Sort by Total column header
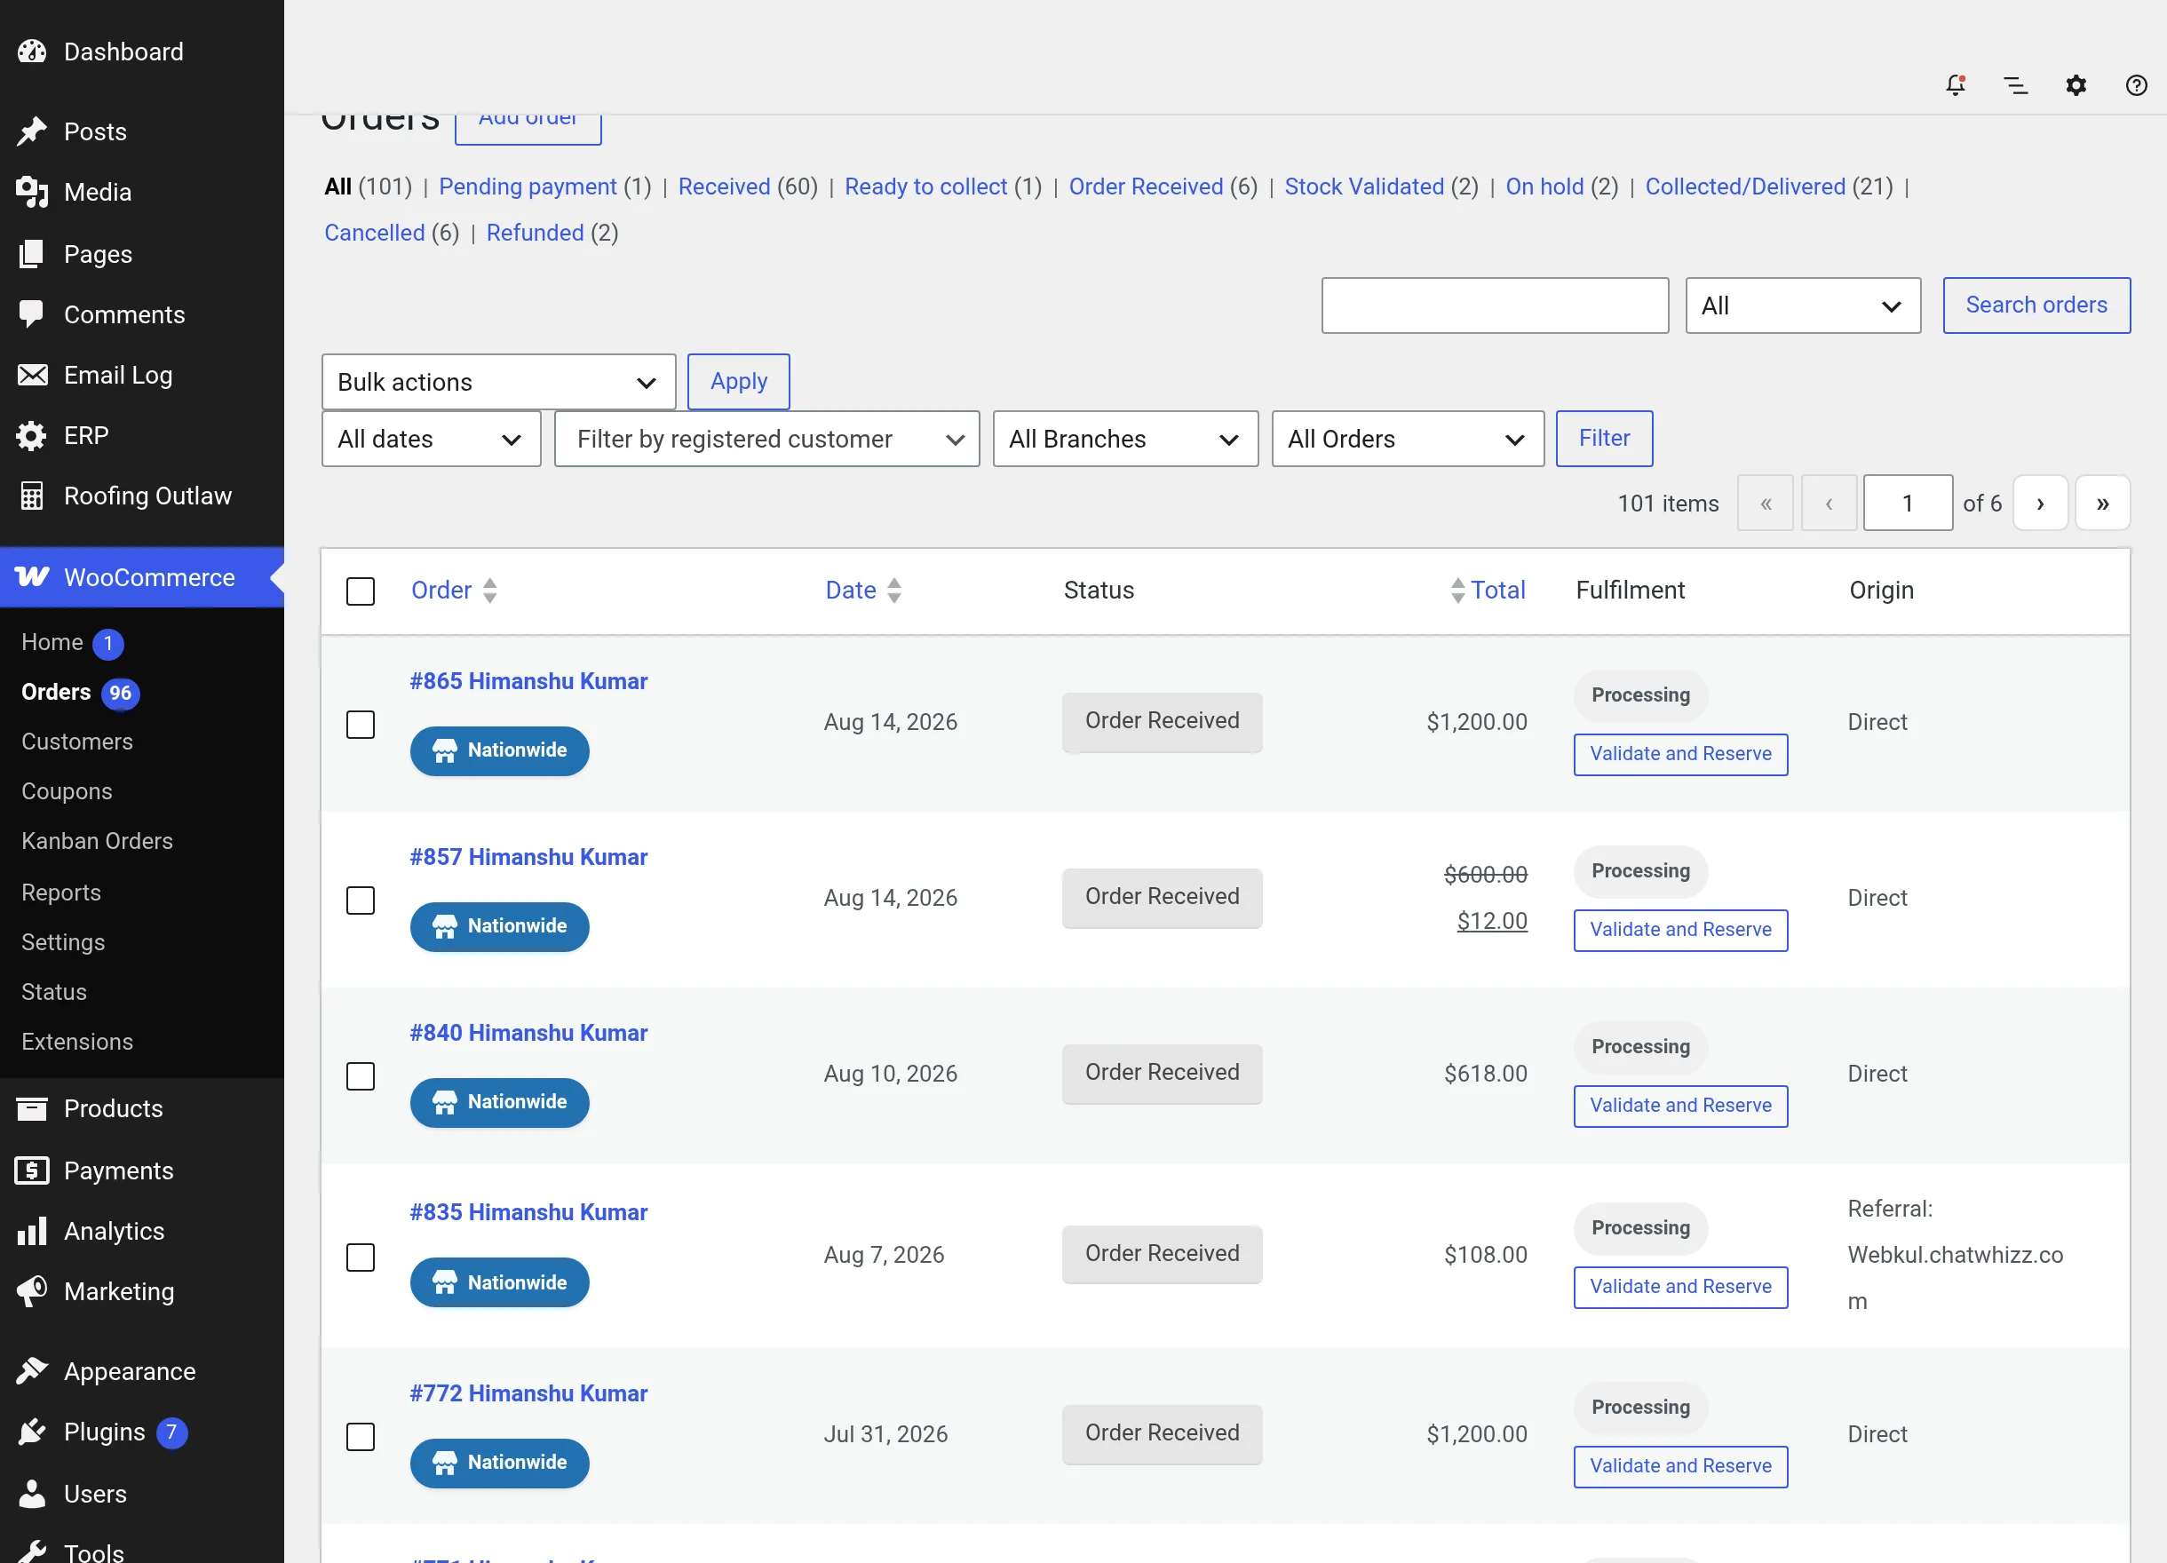Screen dimensions: 2167x1563 tap(1497, 591)
